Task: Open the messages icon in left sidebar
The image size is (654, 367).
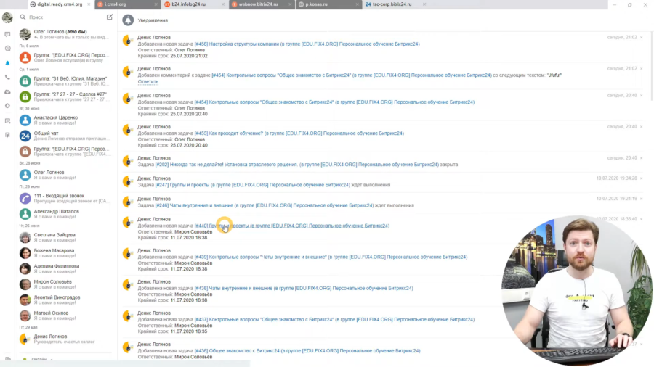Action: click(7, 34)
